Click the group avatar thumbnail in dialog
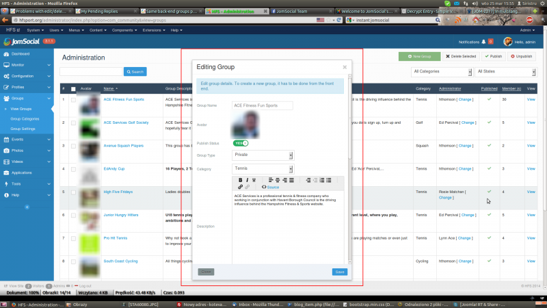The image size is (547, 308). tap(245, 125)
